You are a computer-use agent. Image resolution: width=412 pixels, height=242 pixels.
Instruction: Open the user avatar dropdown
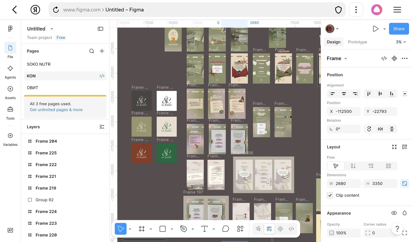pyautogui.click(x=332, y=29)
